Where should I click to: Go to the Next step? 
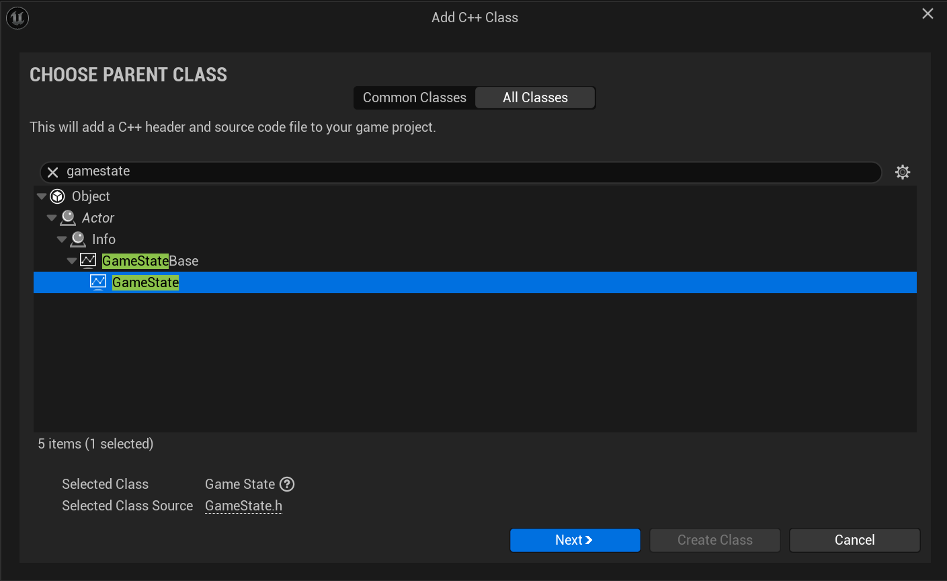[x=575, y=540]
